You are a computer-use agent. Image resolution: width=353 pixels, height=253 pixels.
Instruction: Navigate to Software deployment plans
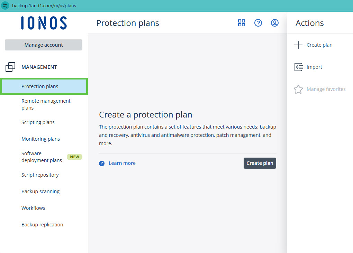coord(42,157)
